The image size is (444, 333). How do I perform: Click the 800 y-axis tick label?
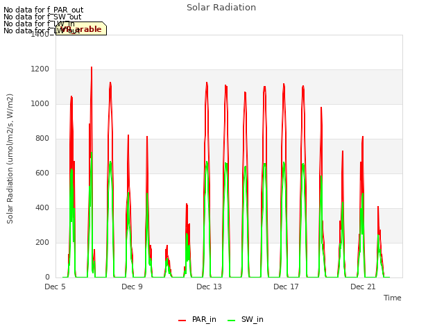coord(42,139)
